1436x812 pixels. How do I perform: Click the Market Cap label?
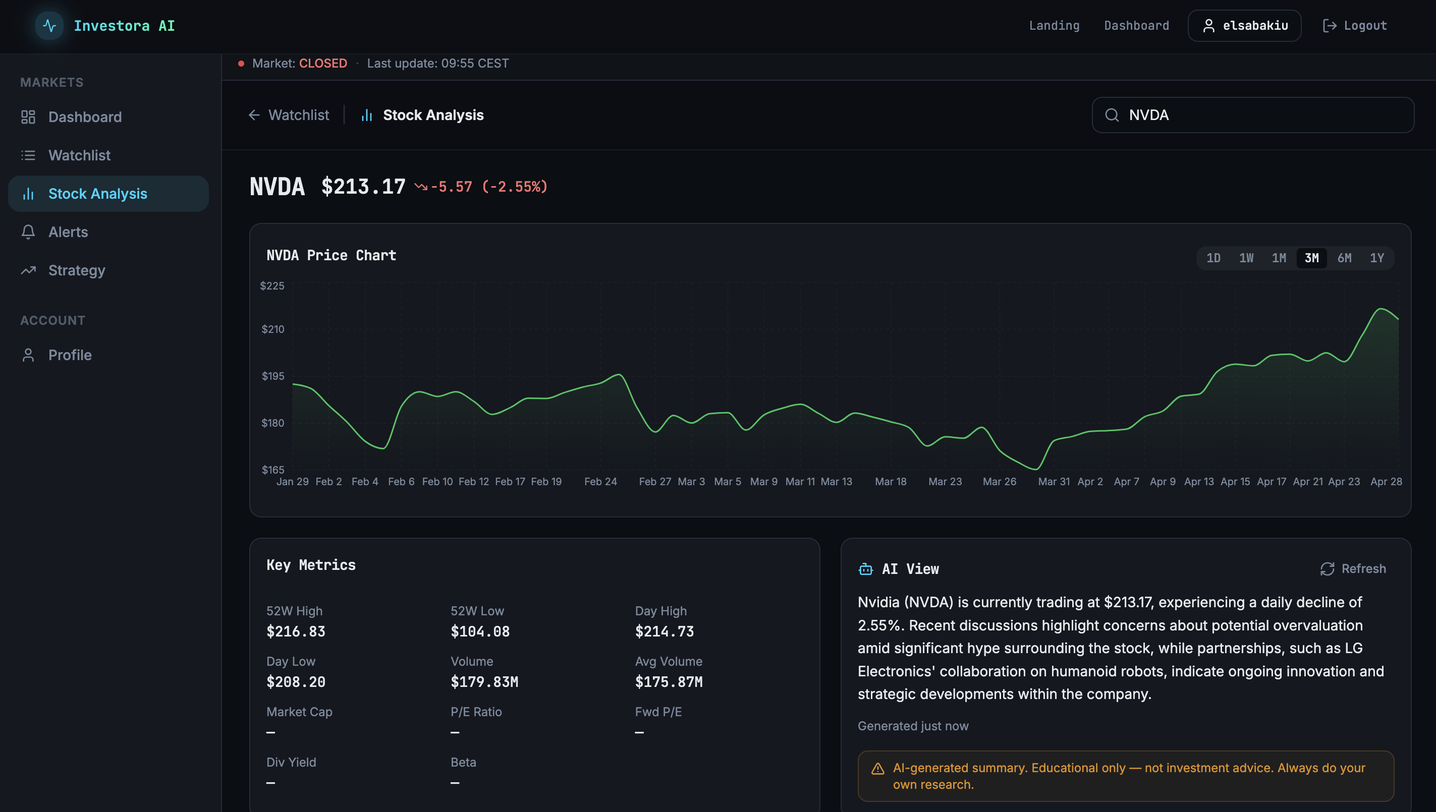click(x=299, y=712)
